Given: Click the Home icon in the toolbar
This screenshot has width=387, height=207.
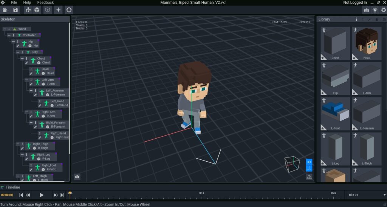Looking at the screenshot, I should (5, 10).
